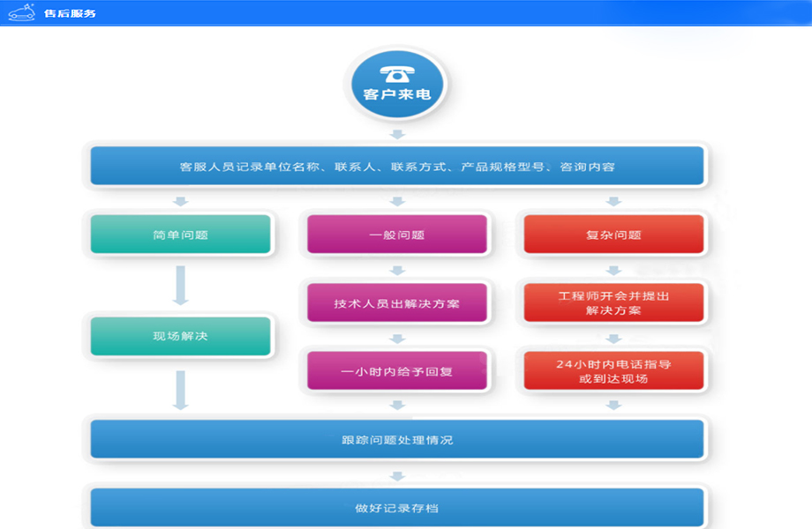Select the green 简单问题 box
Screen dimensions: 812x529
click(180, 235)
